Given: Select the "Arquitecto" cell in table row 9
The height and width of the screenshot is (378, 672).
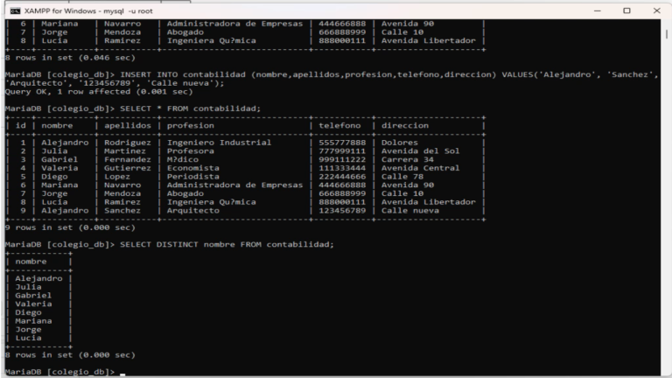Looking at the screenshot, I should (192, 210).
